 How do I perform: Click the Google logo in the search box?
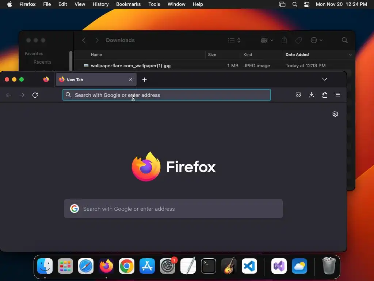coord(75,209)
